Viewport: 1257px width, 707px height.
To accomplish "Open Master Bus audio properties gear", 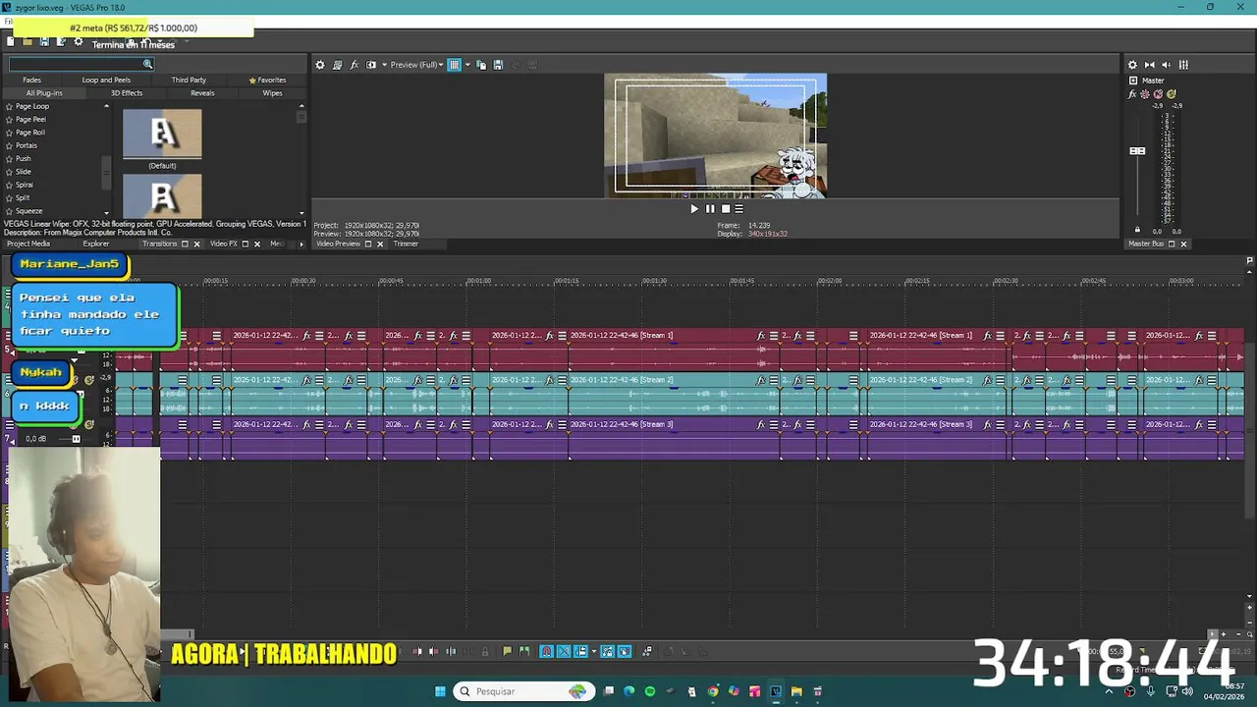I will pos(1132,65).
